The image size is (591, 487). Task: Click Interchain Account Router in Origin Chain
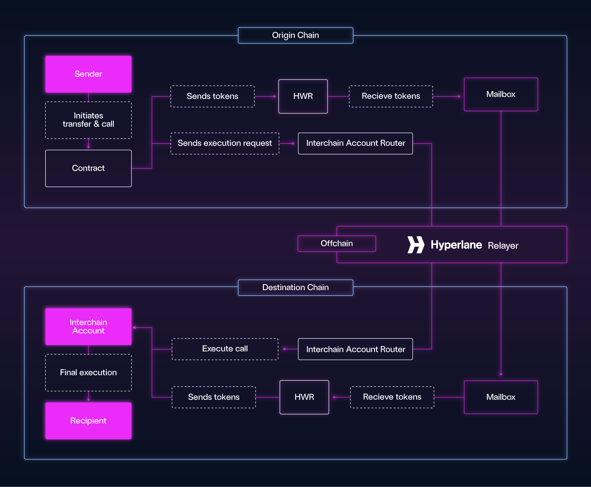point(355,143)
